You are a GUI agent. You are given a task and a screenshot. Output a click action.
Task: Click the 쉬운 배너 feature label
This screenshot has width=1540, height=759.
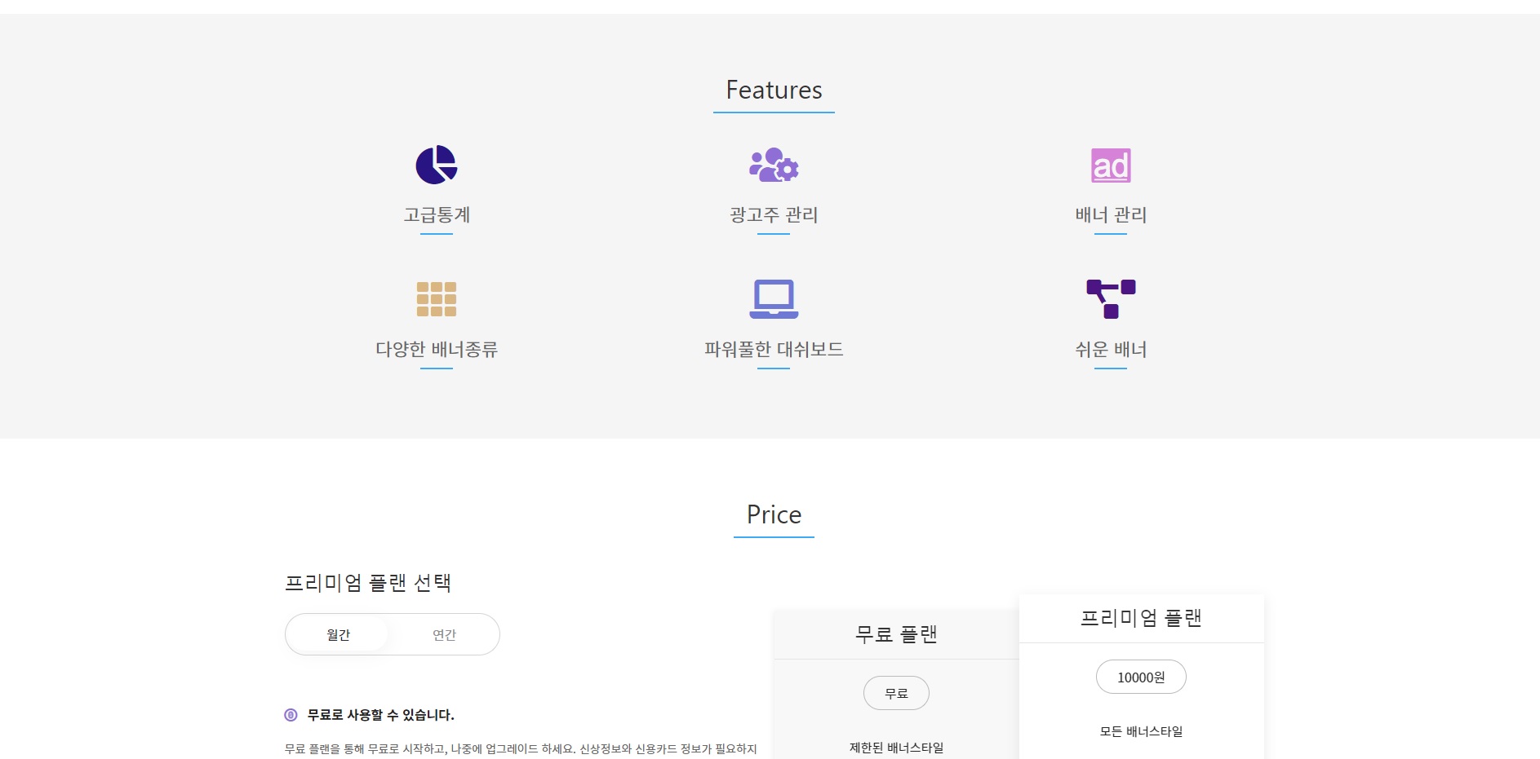pos(1110,349)
